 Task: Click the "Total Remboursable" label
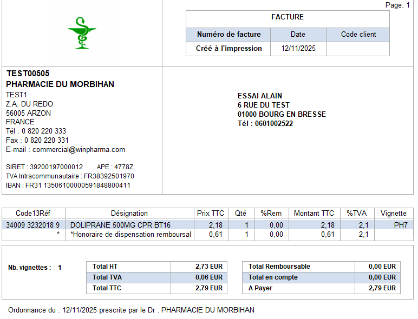(x=279, y=267)
